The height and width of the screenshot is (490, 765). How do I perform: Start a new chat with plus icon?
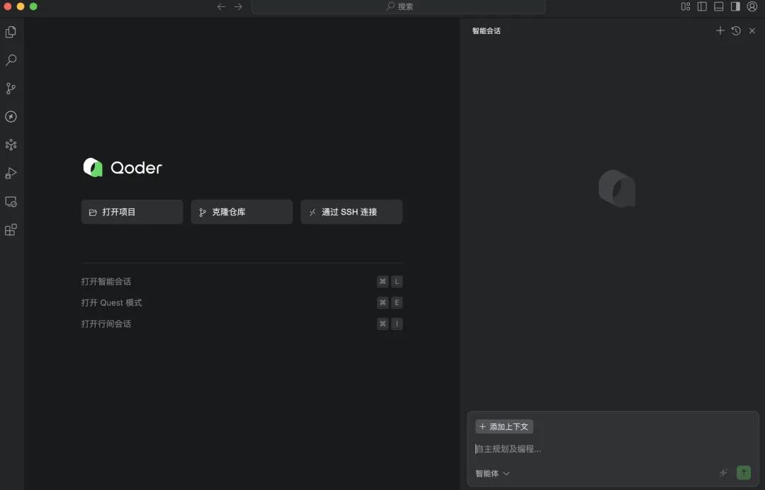pos(720,30)
